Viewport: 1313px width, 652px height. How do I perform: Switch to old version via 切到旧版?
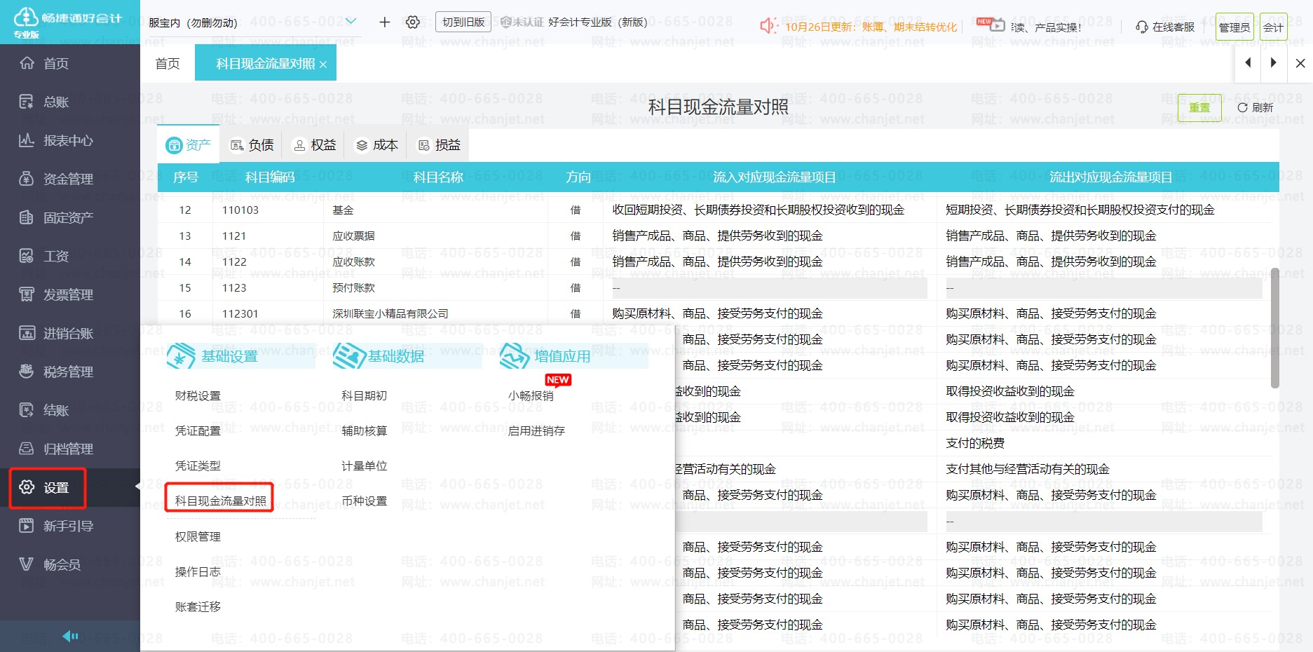click(x=463, y=22)
